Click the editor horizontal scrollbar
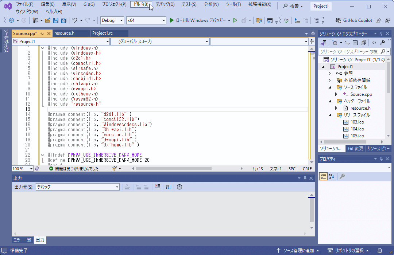Screen dimensions: 394x255 174,169
